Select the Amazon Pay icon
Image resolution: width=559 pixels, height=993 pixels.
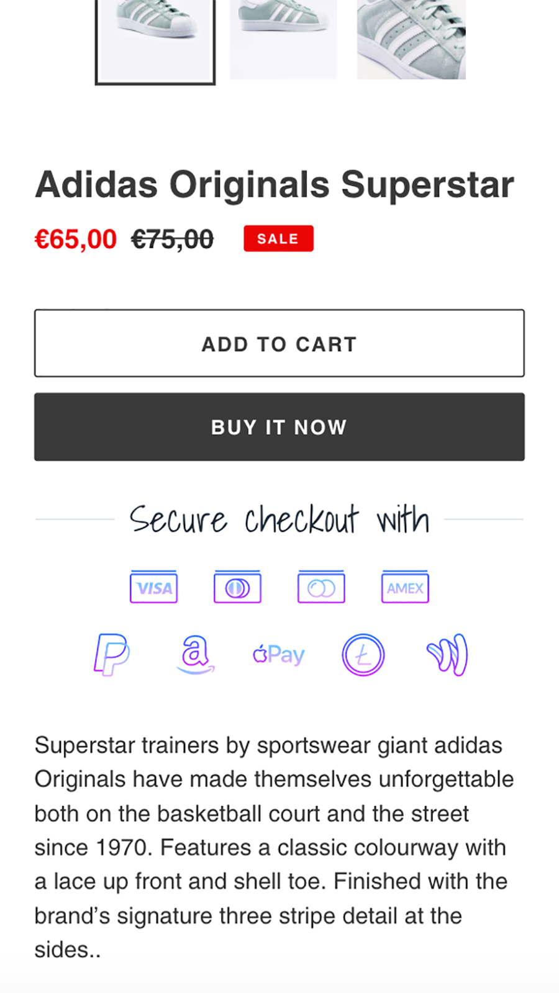click(195, 655)
